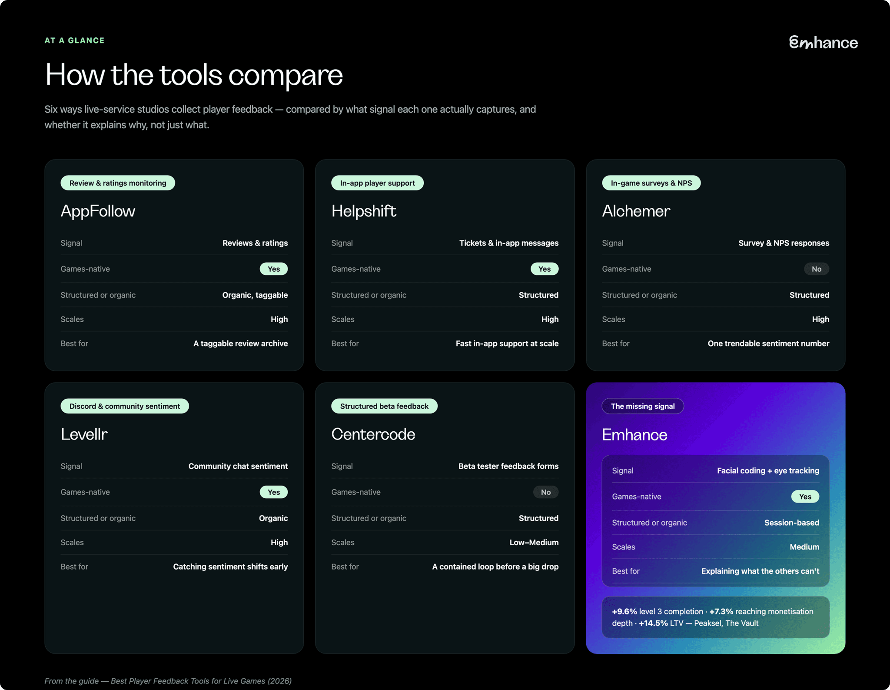Click the Helpshift card title
The width and height of the screenshot is (890, 690).
click(x=364, y=211)
